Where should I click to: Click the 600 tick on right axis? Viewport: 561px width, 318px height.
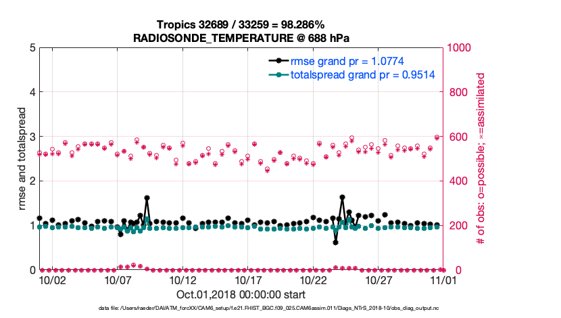pos(458,137)
